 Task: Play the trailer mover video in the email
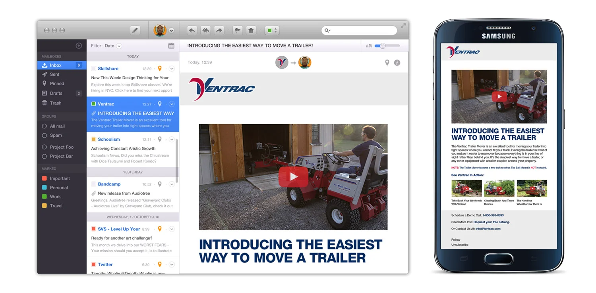[293, 177]
